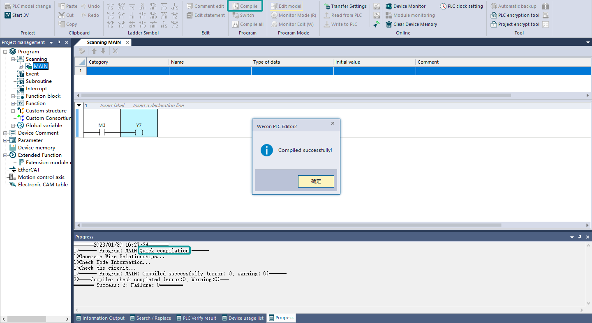Expand the Global variable tree node
The height and width of the screenshot is (323, 592).
tap(13, 126)
